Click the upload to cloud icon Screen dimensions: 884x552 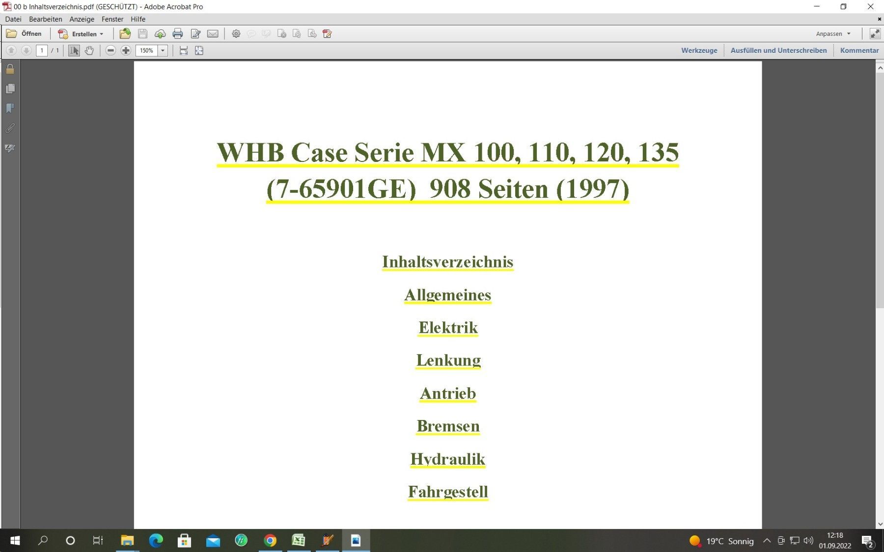(160, 34)
